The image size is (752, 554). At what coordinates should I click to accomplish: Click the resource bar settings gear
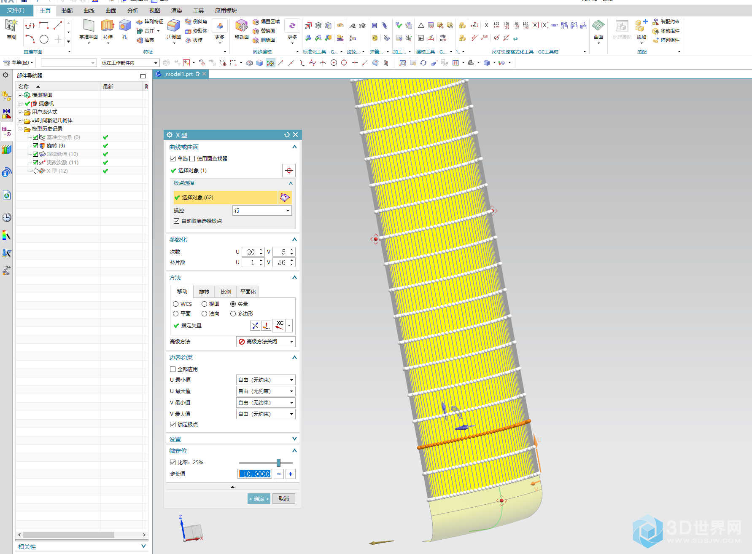(x=5, y=75)
